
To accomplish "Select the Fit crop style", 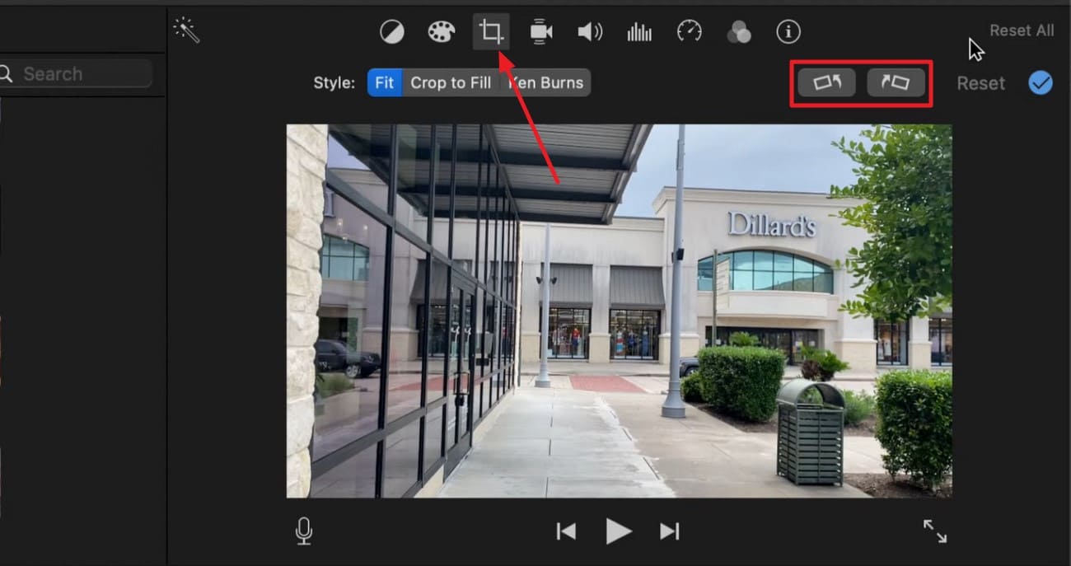I will click(x=384, y=82).
